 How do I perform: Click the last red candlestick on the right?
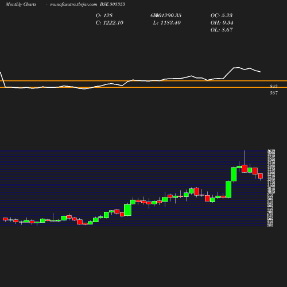pyautogui.click(x=261, y=176)
